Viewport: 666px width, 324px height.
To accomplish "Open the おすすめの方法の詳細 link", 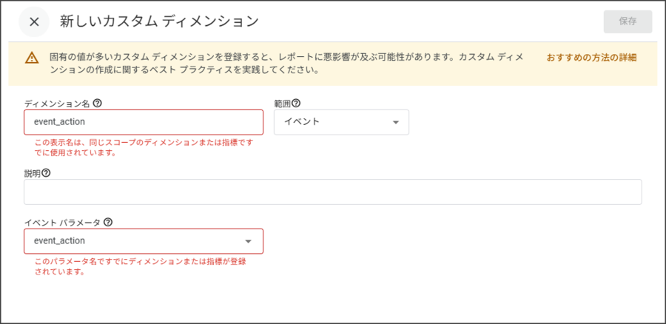I will [591, 58].
